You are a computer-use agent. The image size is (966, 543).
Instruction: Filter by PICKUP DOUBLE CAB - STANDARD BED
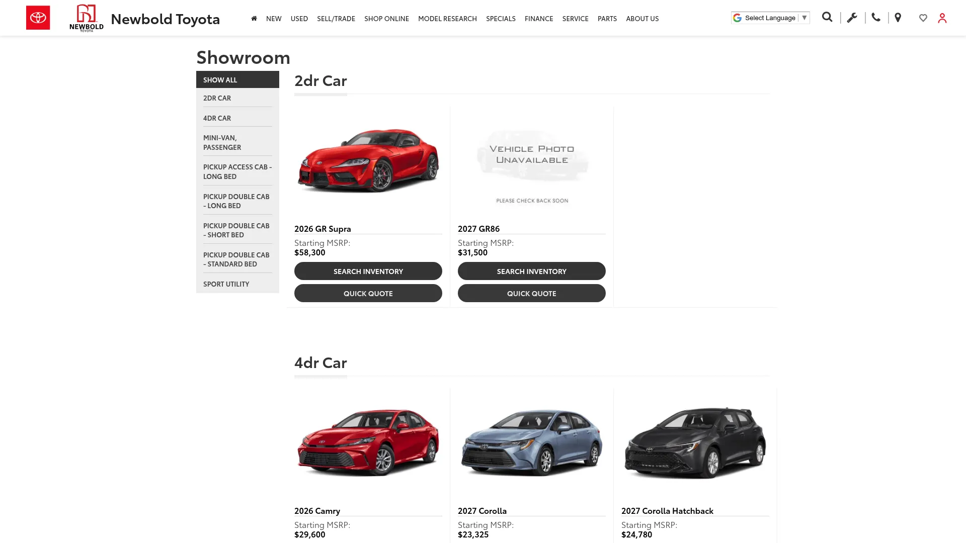tap(237, 259)
